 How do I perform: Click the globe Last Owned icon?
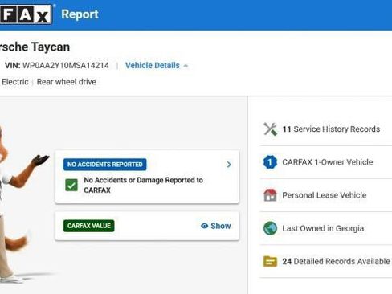click(x=270, y=228)
